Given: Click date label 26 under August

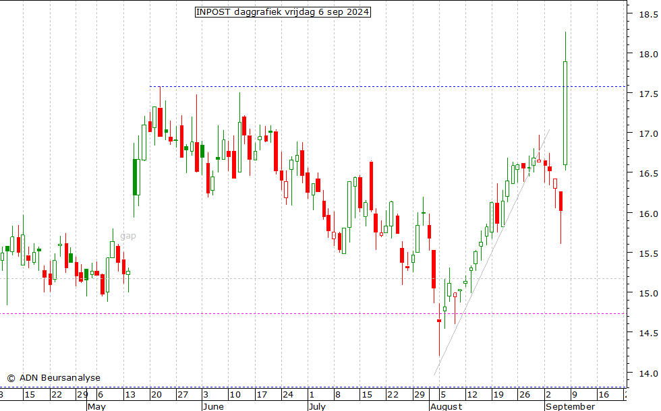Looking at the screenshot, I should click(525, 395).
